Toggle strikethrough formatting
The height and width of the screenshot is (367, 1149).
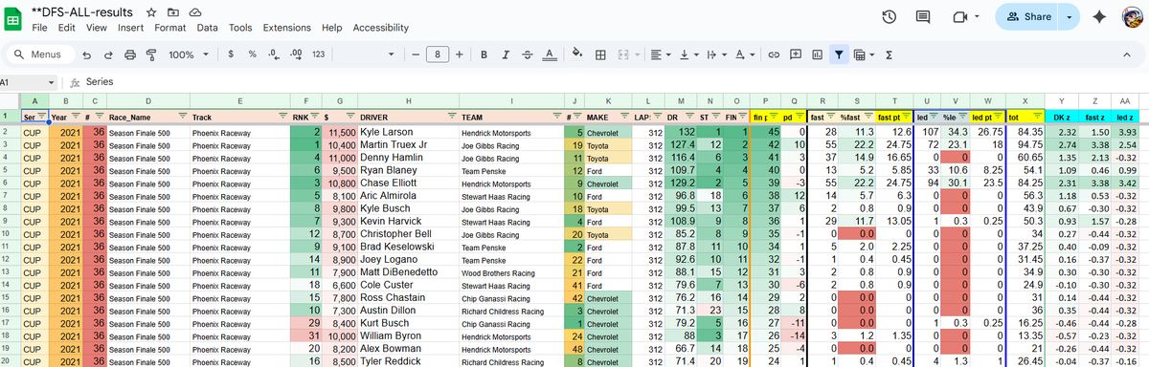(528, 54)
